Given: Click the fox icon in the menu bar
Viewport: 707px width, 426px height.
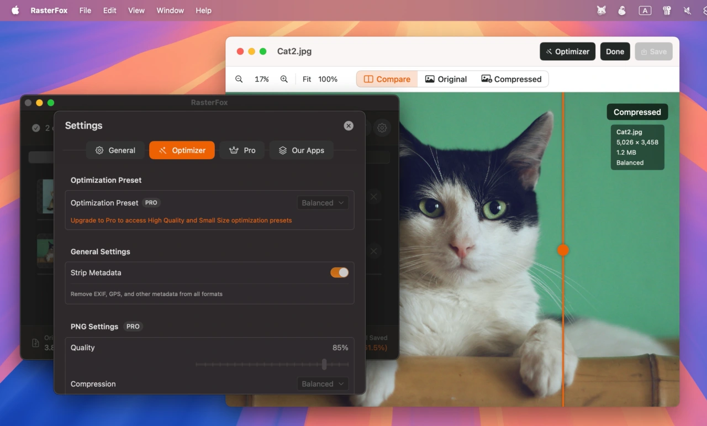Looking at the screenshot, I should click(x=602, y=10).
